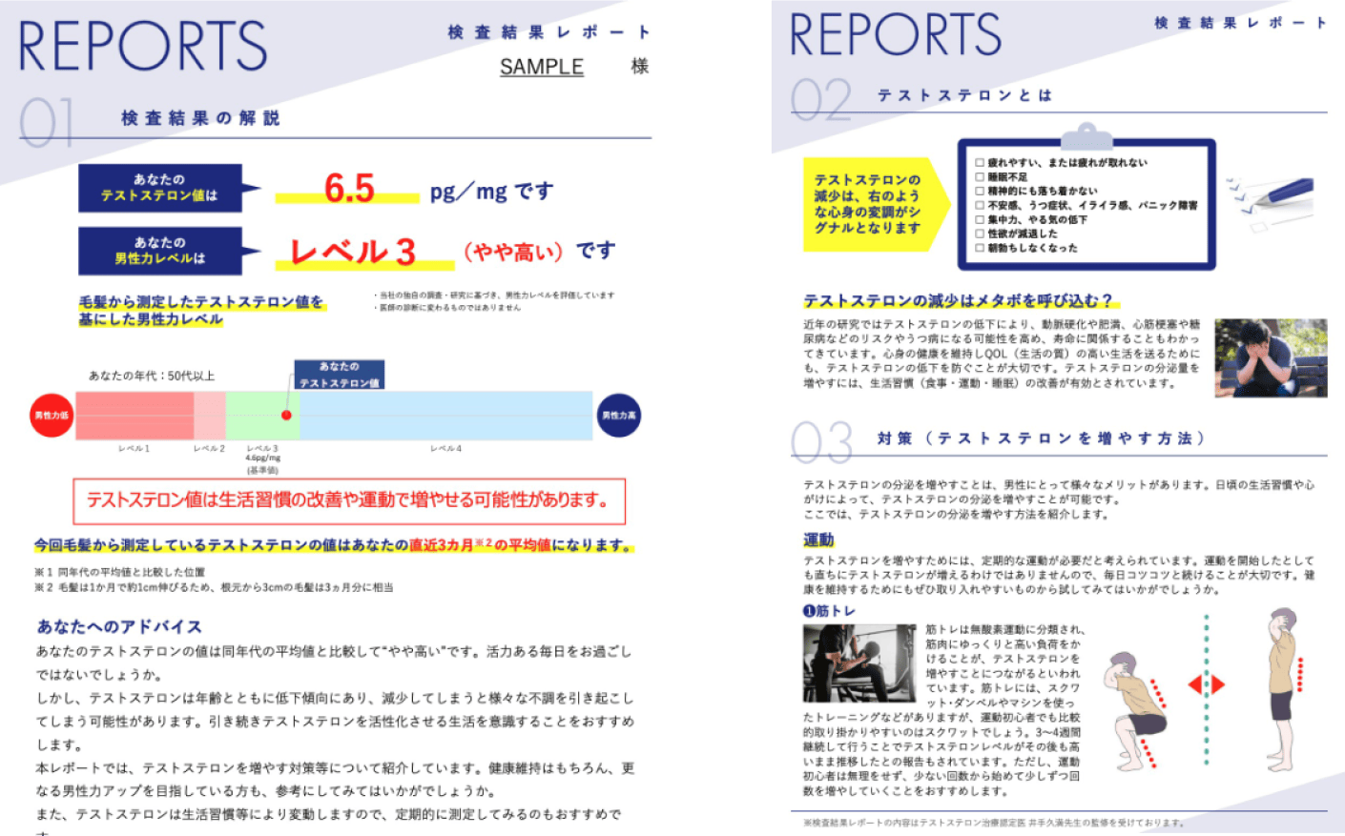Image resolution: width=1345 pixels, height=836 pixels.
Task: Click the pale pink レベル2 bar segment
Action: click(x=210, y=416)
